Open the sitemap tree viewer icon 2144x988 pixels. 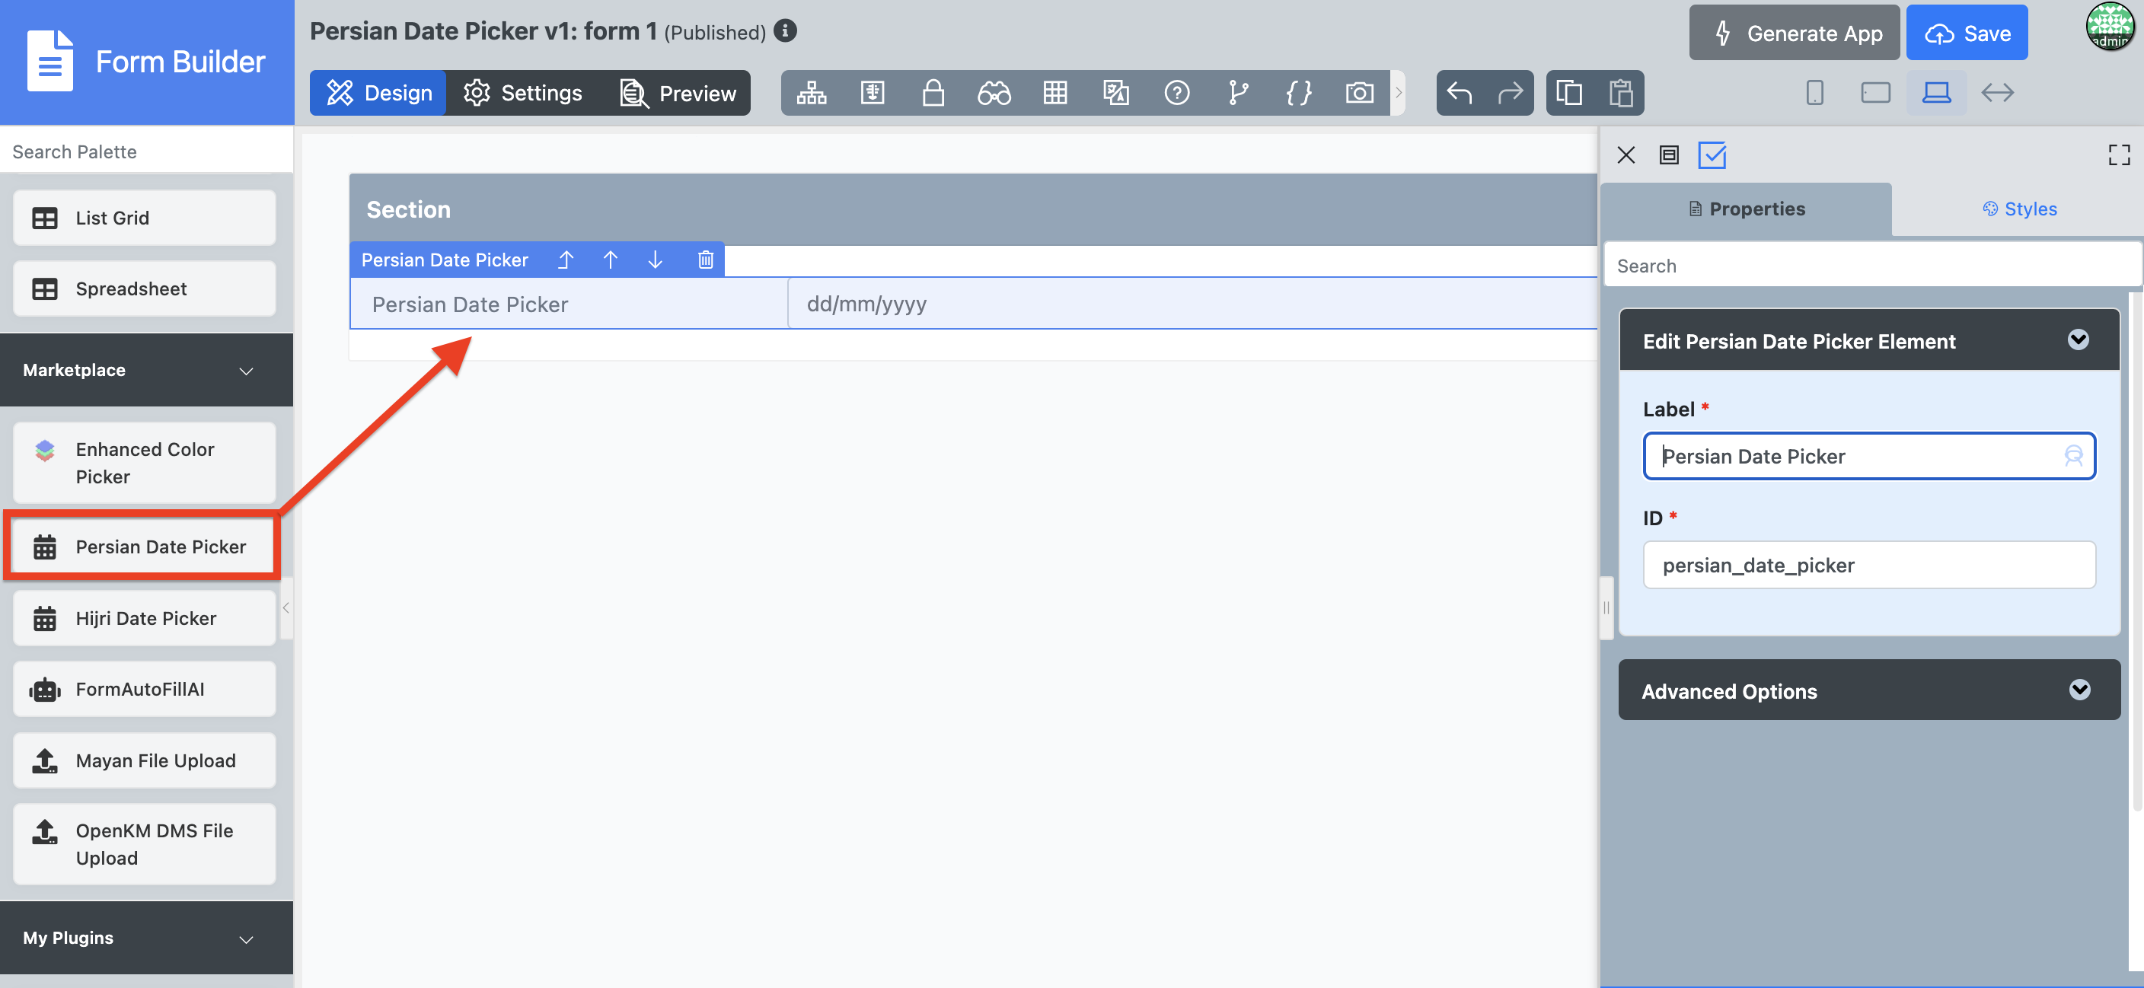[x=812, y=92]
